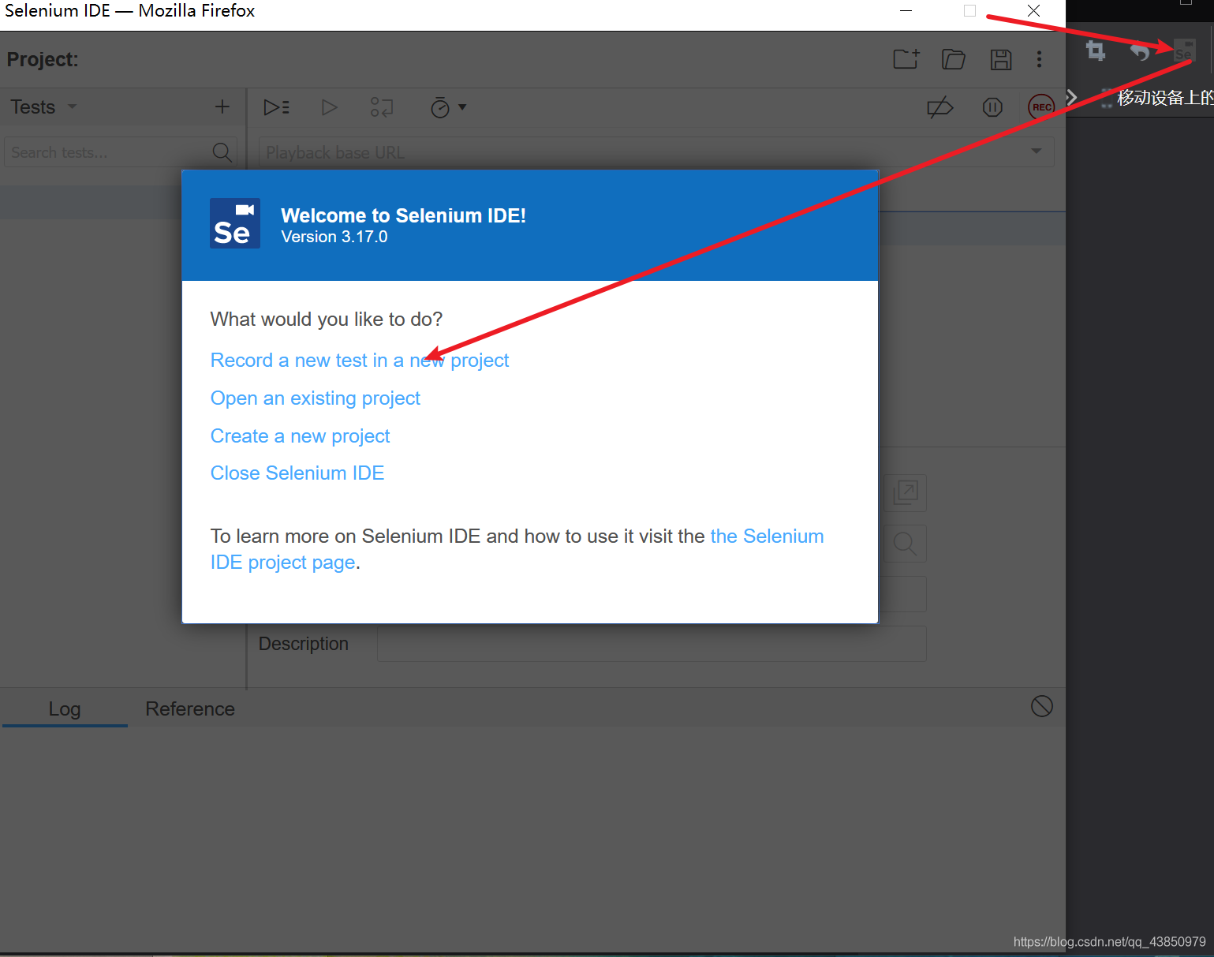This screenshot has width=1214, height=957.
Task: Open the 移动设备上的 bookmarks folder
Action: [1157, 98]
